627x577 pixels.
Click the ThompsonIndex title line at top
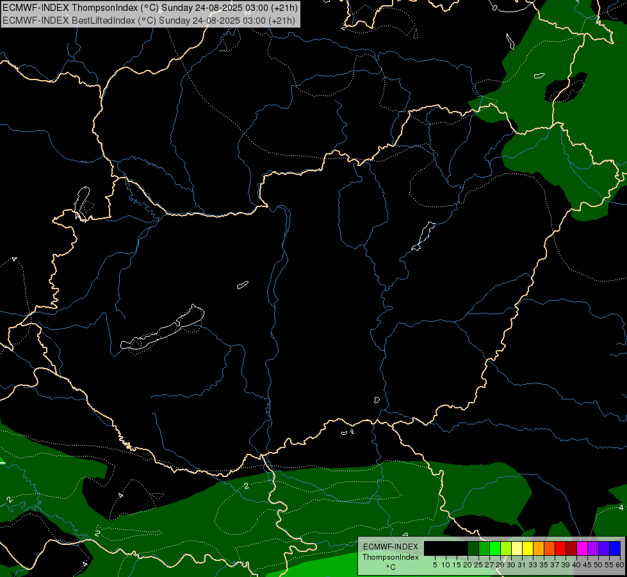tap(150, 8)
